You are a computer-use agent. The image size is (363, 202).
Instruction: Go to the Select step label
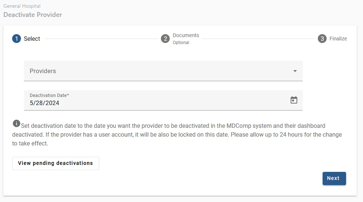click(x=32, y=39)
